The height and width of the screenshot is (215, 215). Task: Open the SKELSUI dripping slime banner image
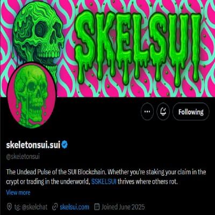pos(107,48)
